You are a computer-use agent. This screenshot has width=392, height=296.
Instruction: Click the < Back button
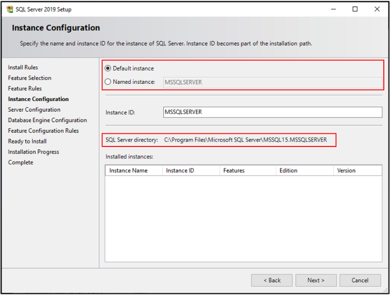(x=272, y=281)
